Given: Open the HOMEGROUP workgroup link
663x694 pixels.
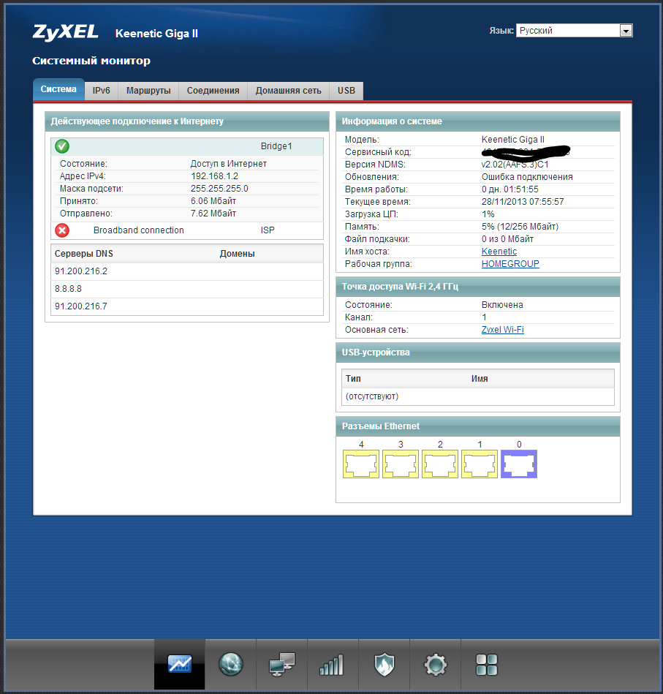Looking at the screenshot, I should click(510, 264).
